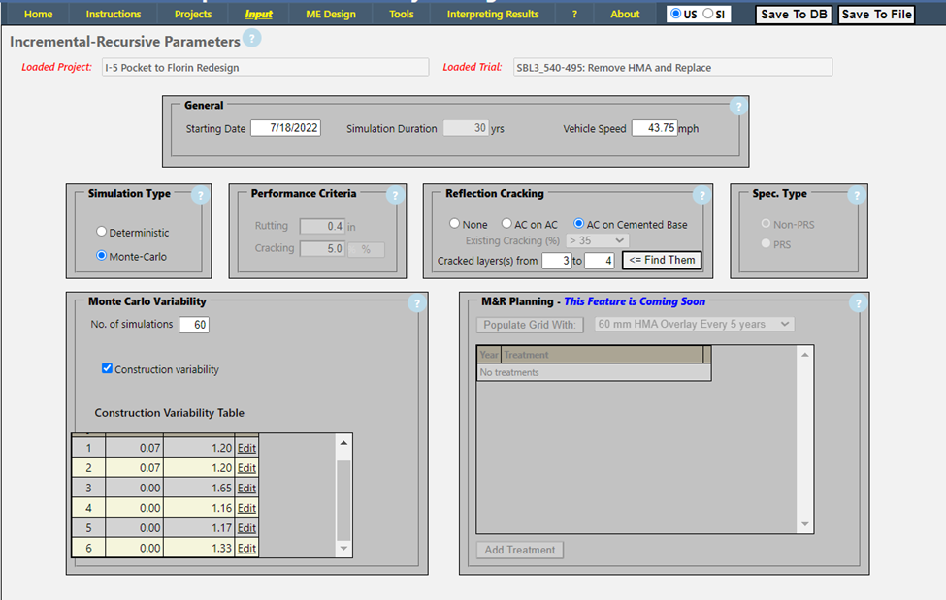The image size is (946, 600).
Task: Switch units to SI
Action: pos(708,15)
